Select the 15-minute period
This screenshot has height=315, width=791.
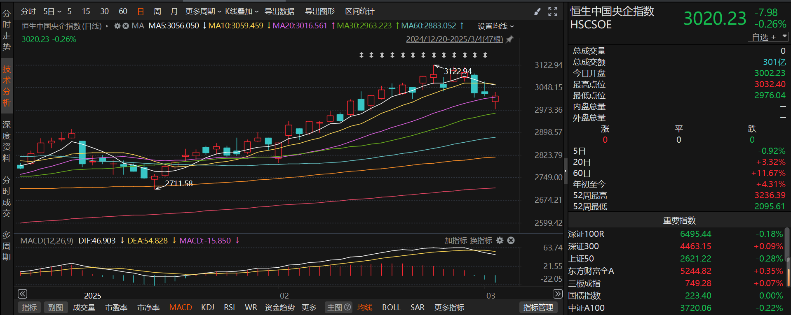86,12
